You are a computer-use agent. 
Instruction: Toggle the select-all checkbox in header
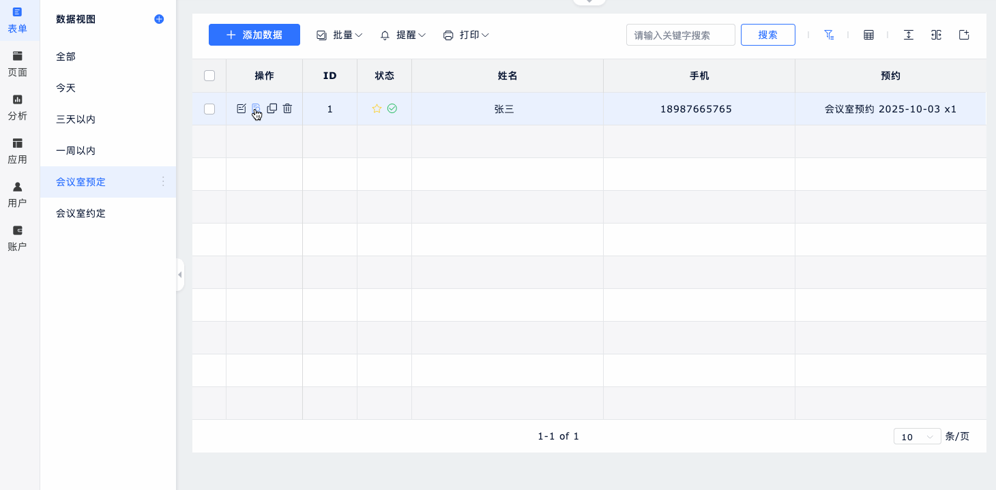pyautogui.click(x=209, y=76)
